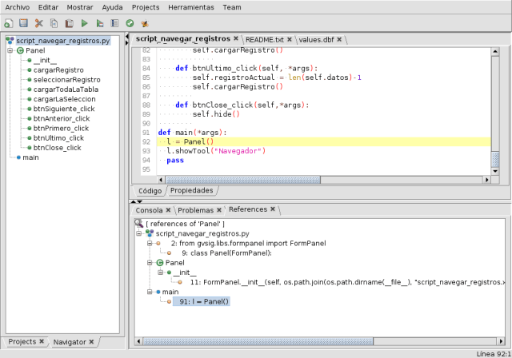This screenshot has width=512, height=358.
Task: Close the values.dbf tab
Action: [340, 38]
